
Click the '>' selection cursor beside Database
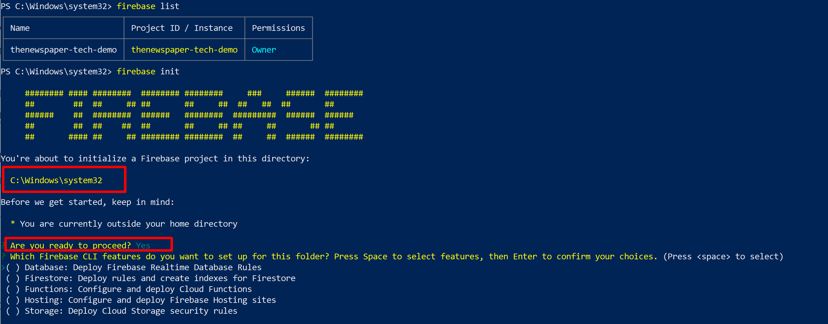(x=3, y=267)
